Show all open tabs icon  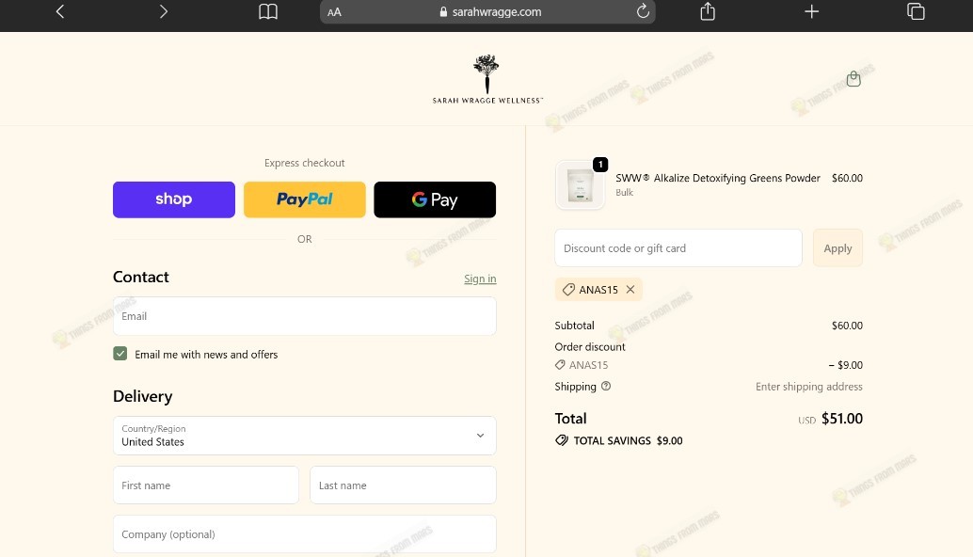click(916, 11)
